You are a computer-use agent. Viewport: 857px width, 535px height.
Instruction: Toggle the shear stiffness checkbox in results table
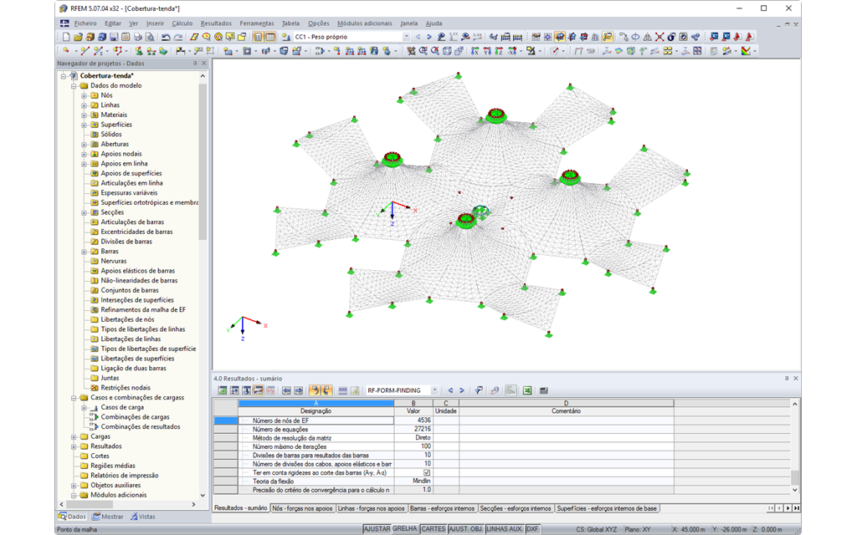[427, 473]
